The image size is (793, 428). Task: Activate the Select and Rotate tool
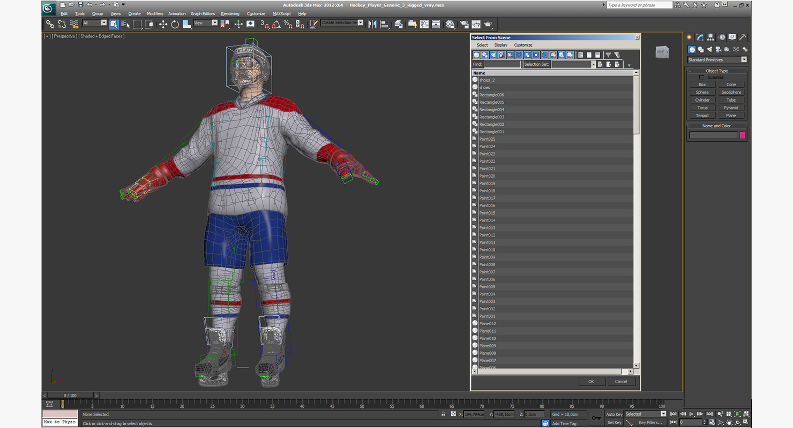pyautogui.click(x=175, y=24)
